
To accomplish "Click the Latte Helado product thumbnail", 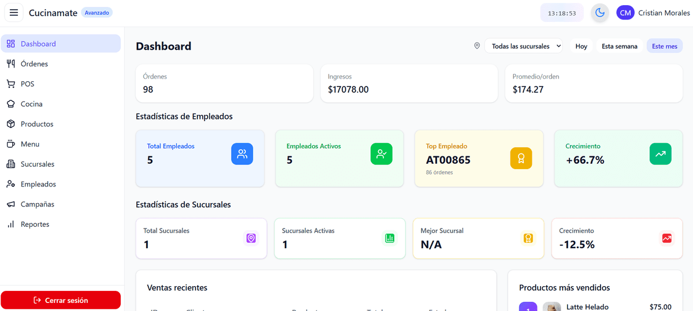I will pos(552,307).
